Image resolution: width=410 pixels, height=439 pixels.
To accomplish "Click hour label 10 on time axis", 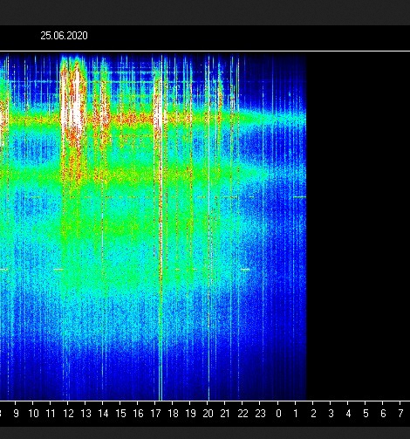I will (33, 413).
